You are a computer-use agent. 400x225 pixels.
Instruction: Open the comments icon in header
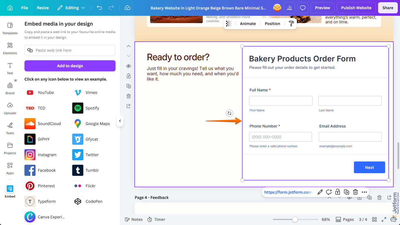[x=303, y=8]
